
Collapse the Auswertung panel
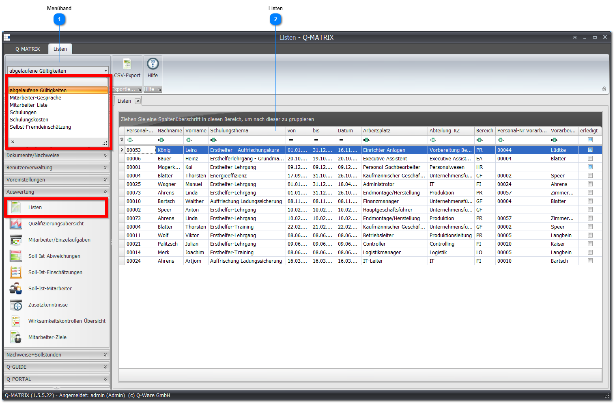point(57,192)
